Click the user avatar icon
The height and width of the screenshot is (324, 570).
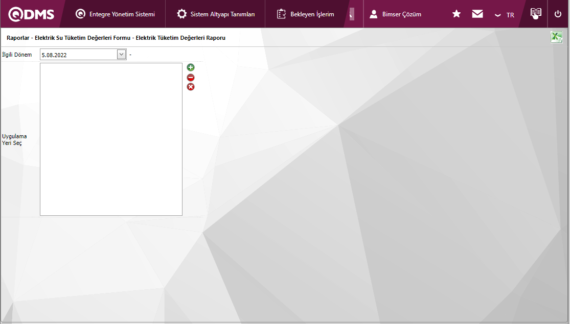click(x=373, y=14)
